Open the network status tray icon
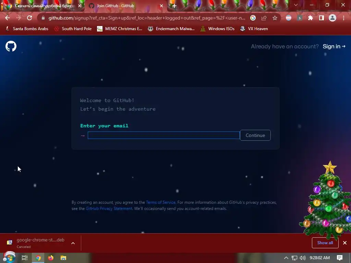351x263 pixels. point(294,258)
